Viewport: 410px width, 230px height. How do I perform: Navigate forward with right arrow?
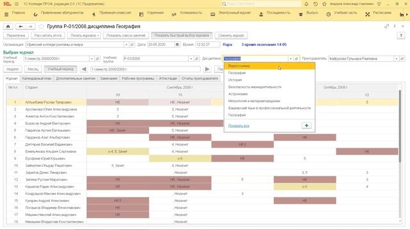point(30,26)
